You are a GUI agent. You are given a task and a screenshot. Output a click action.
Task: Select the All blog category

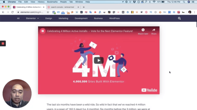click(18, 18)
